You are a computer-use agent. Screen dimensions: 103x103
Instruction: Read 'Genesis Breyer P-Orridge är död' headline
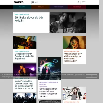tap(24, 56)
